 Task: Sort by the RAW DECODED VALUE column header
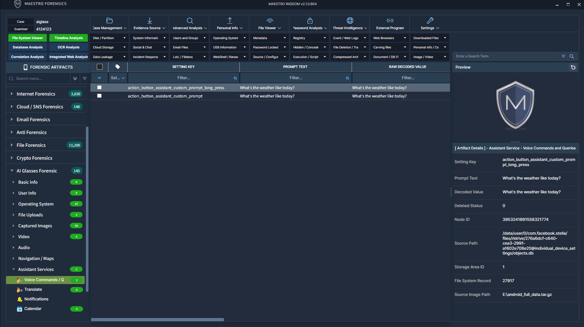tap(407, 67)
